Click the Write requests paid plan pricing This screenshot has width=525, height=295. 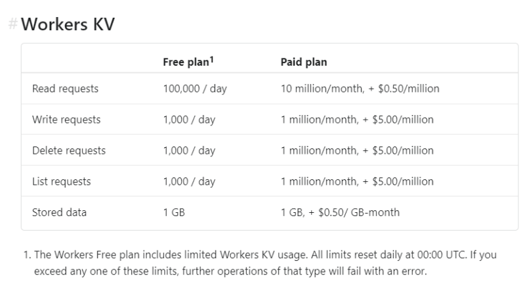click(x=357, y=120)
